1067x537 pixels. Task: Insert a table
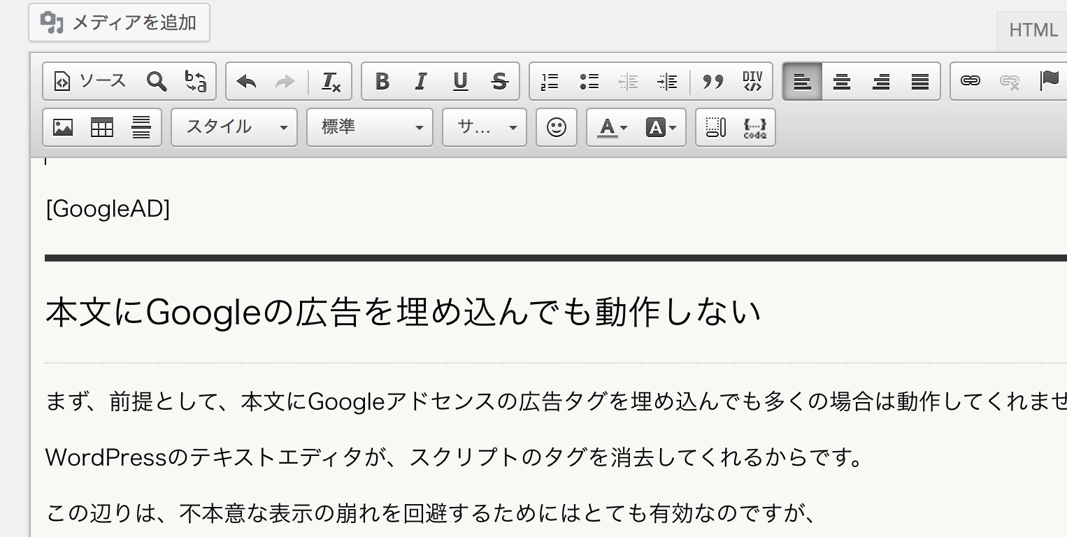coord(102,127)
